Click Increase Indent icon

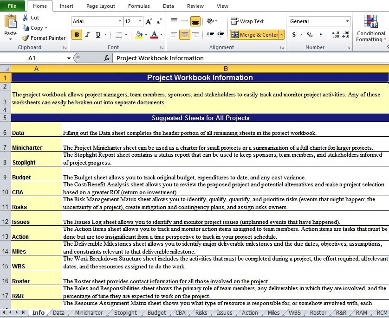click(220, 35)
